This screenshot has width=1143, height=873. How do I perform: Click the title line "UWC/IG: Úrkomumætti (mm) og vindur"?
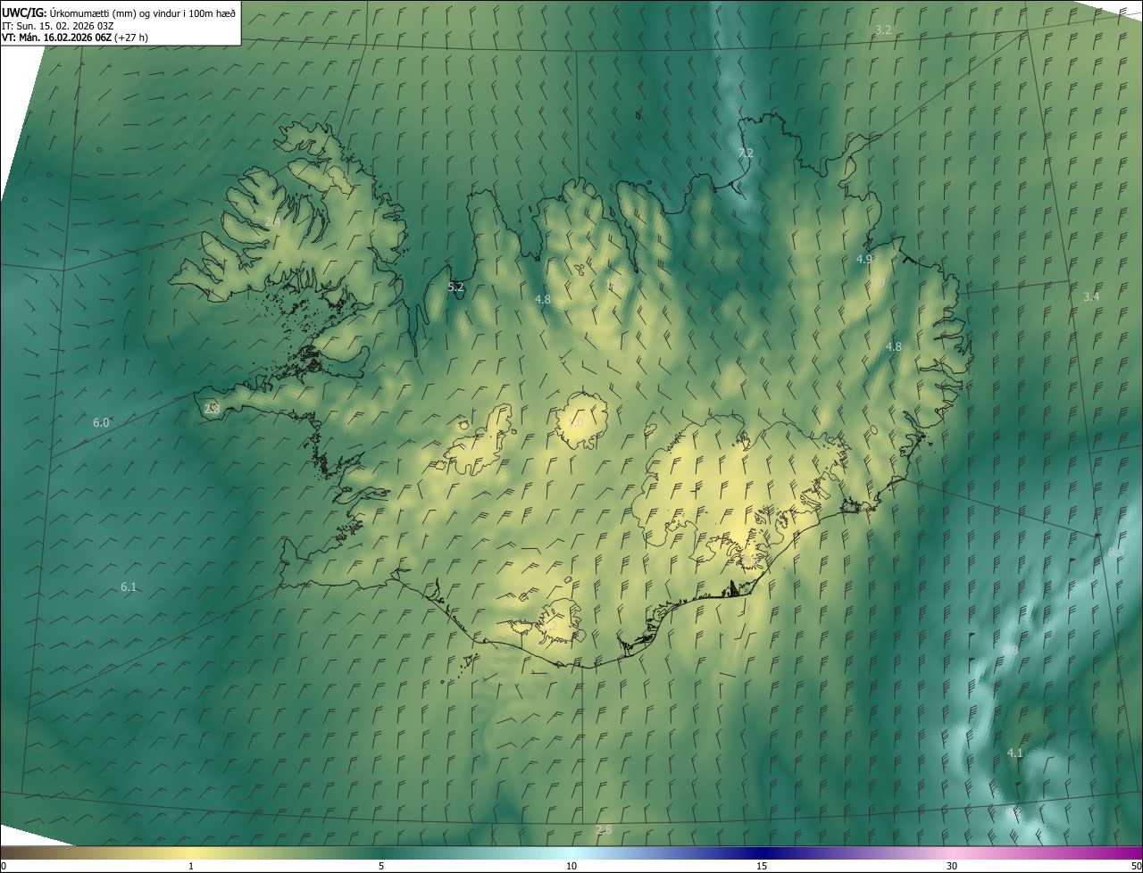pos(119,12)
